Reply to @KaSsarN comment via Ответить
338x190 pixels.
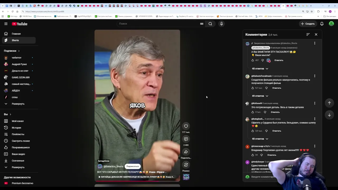(275, 112)
